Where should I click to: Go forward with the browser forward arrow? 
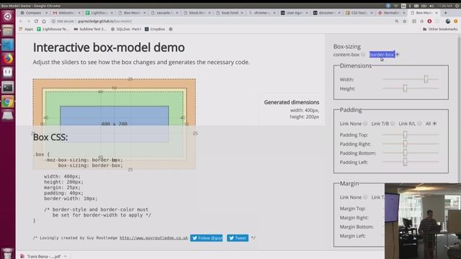pos(29,21)
